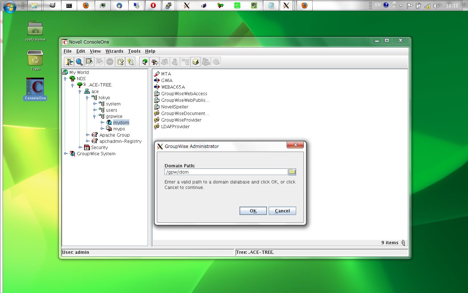Click Cancel in GroupWise Administrator dialog
The width and height of the screenshot is (468, 293).
tap(282, 211)
